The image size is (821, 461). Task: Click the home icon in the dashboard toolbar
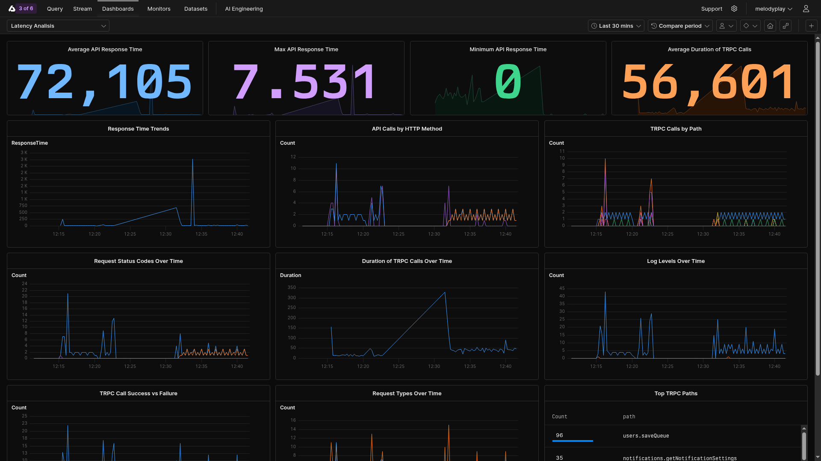[770, 26]
